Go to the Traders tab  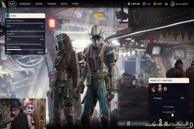pos(52,4)
